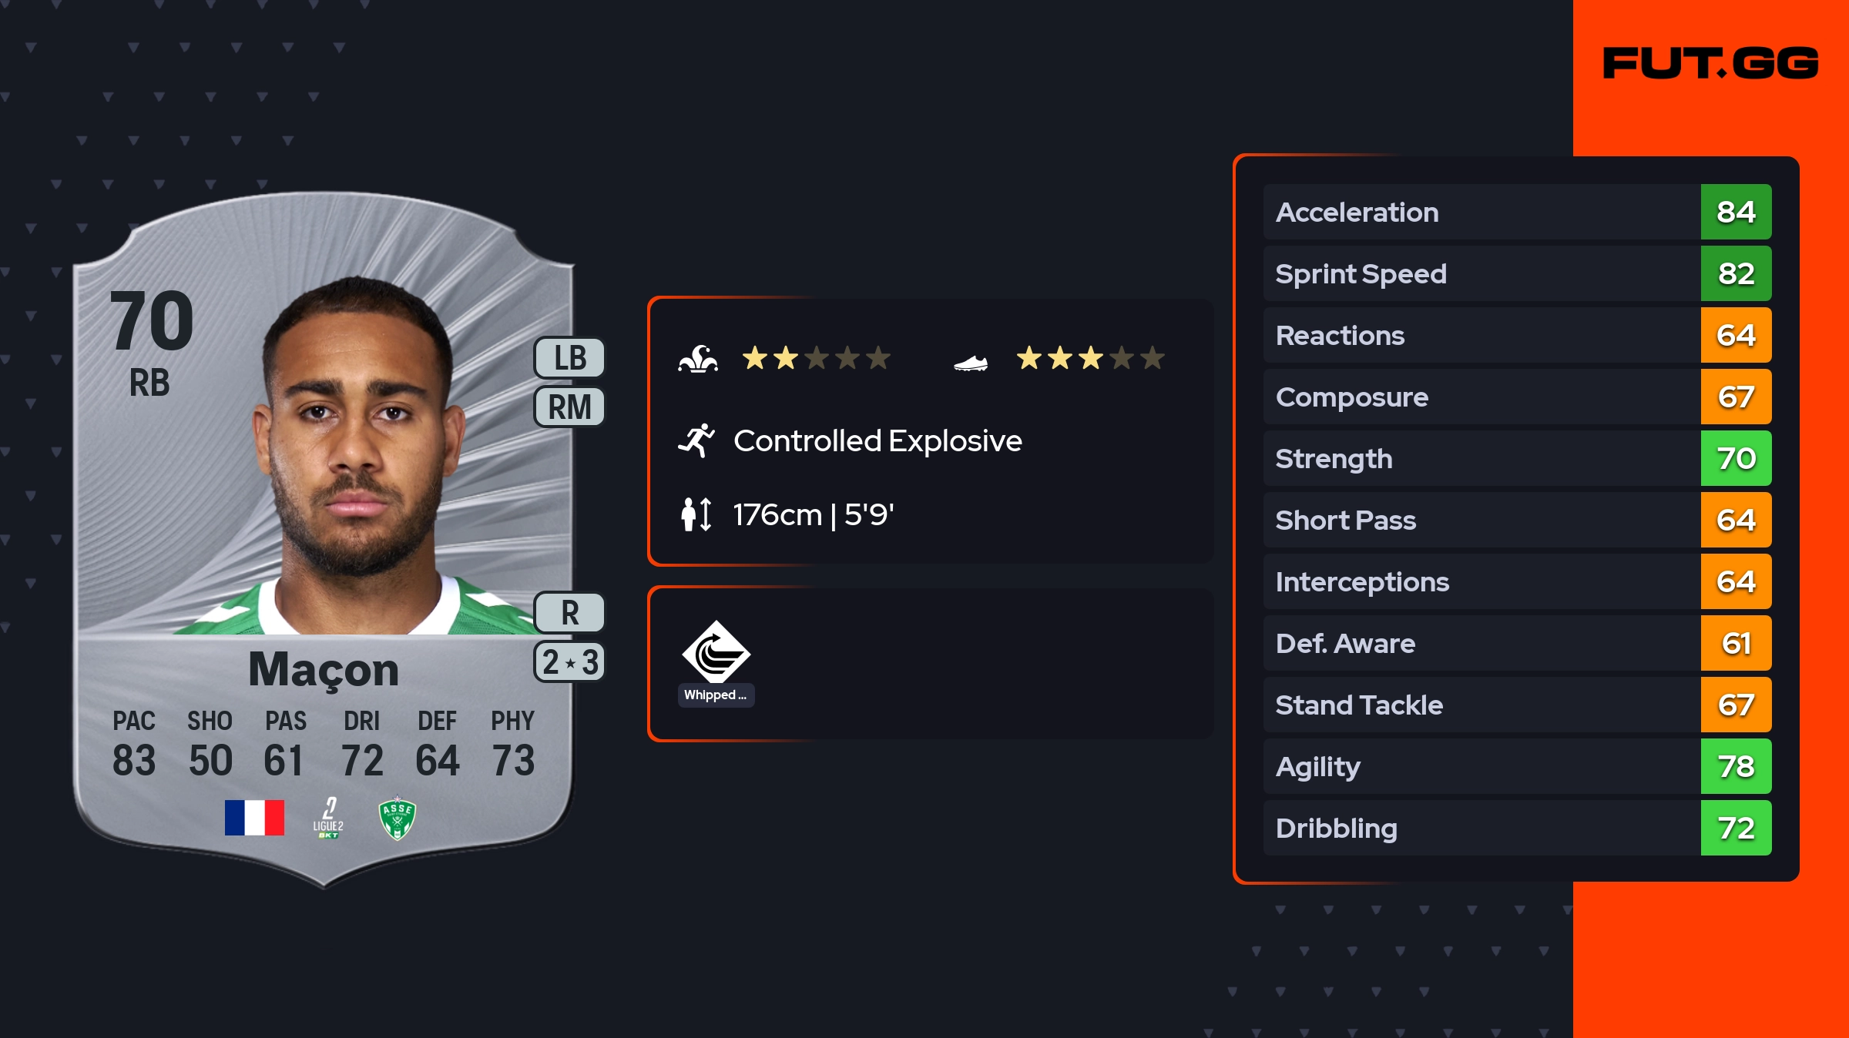Image resolution: width=1849 pixels, height=1038 pixels.
Task: Click the 2★3 skill and weak foot badge
Action: click(570, 662)
